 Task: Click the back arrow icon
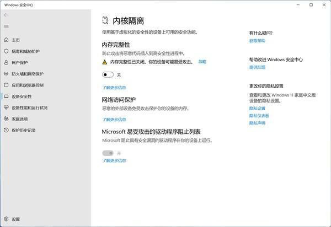(6, 15)
